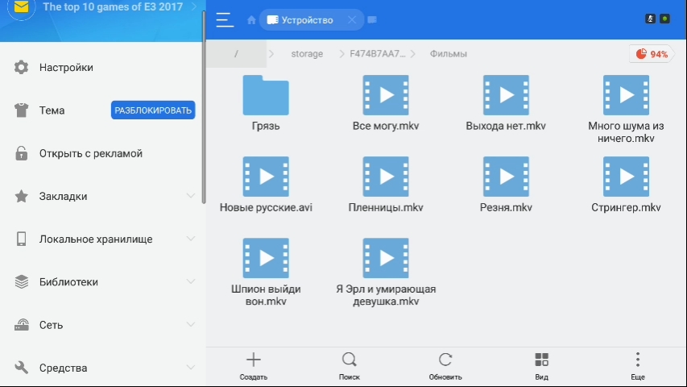Expand the Библиотеки section
687x387 pixels.
(x=191, y=282)
